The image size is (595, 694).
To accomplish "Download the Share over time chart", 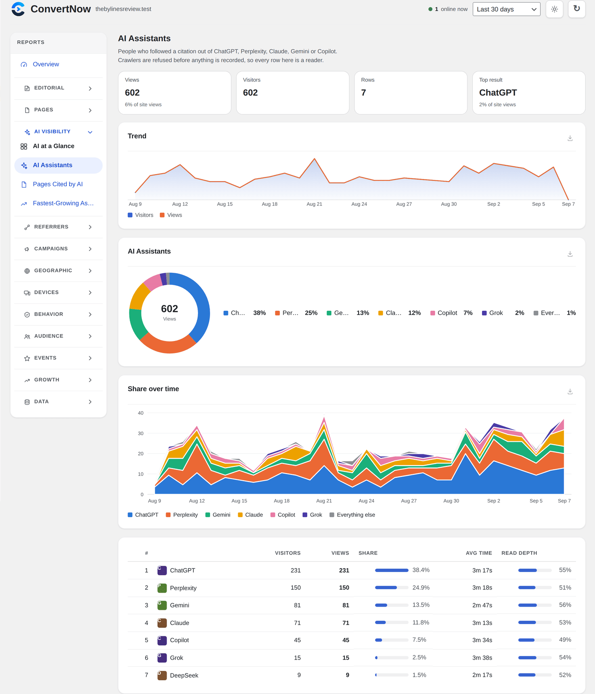I will (x=570, y=392).
